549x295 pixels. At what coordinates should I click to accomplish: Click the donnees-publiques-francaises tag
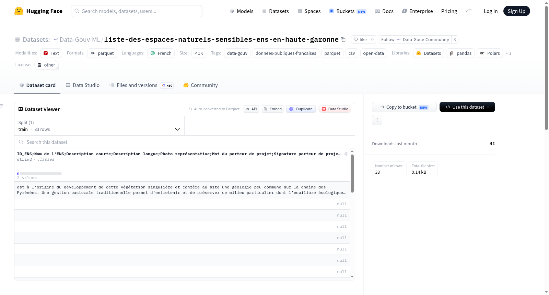click(286, 53)
